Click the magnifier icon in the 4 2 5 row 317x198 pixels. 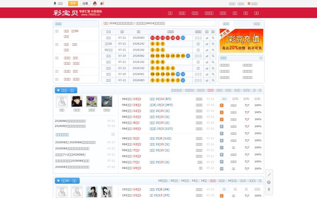pyautogui.click(x=213, y=44)
